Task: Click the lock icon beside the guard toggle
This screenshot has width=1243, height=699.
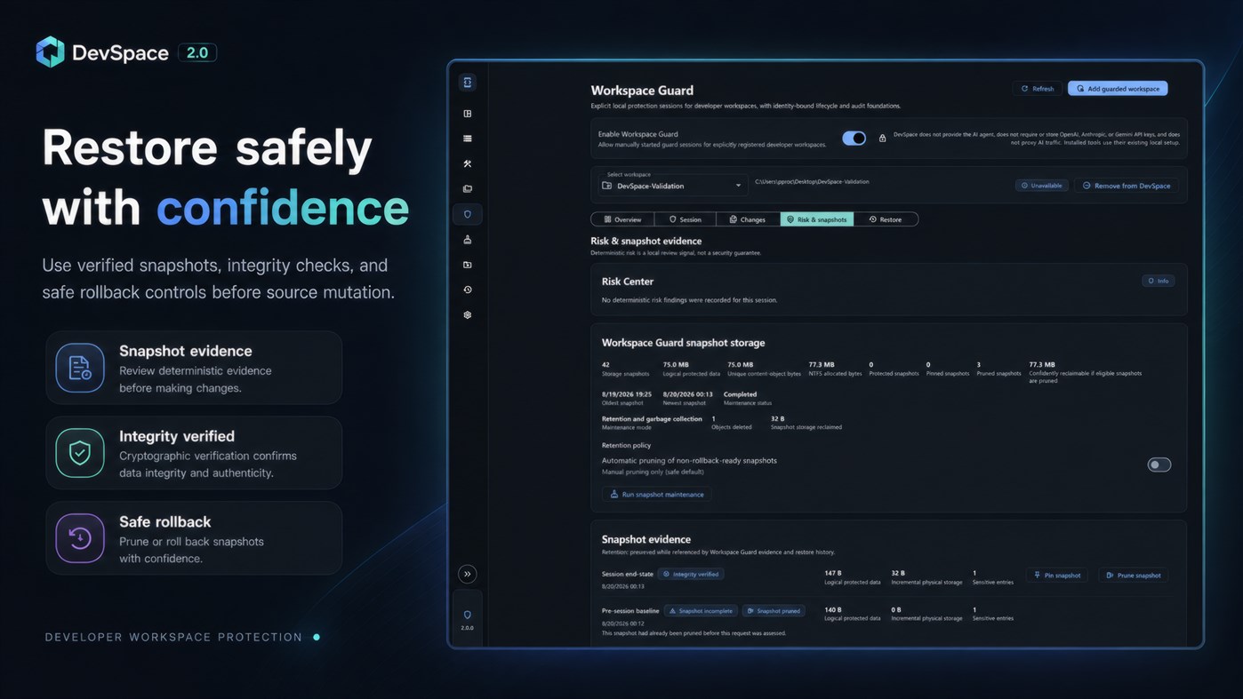Action: pyautogui.click(x=882, y=138)
